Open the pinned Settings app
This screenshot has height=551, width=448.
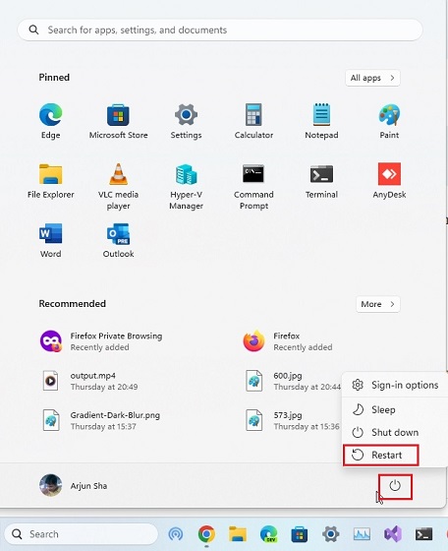click(x=186, y=121)
